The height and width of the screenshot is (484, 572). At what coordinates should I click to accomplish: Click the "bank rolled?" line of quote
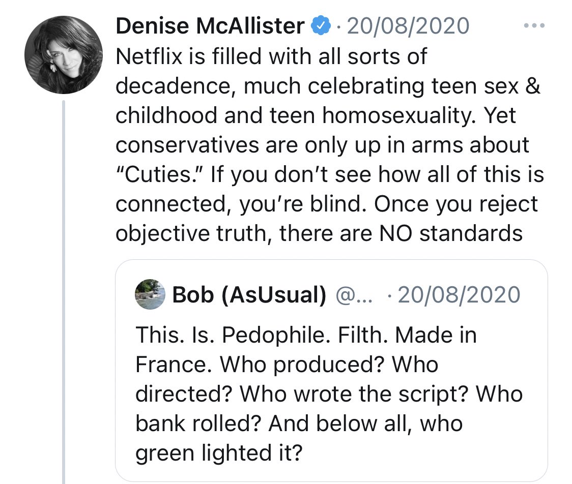coord(299,423)
